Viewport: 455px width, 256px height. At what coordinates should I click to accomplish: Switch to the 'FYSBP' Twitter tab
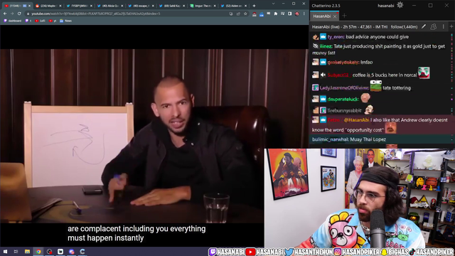tap(79, 6)
